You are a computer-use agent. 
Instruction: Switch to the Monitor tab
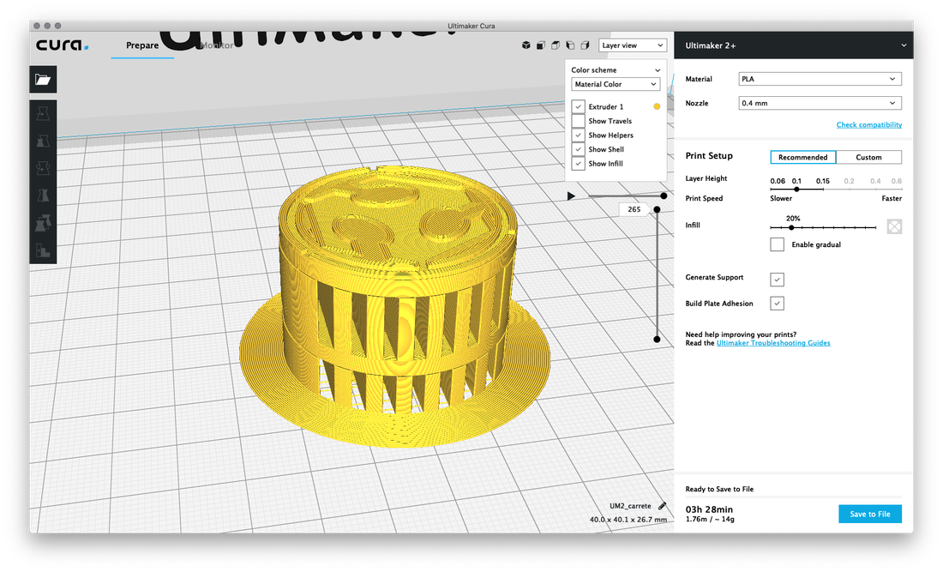(217, 45)
